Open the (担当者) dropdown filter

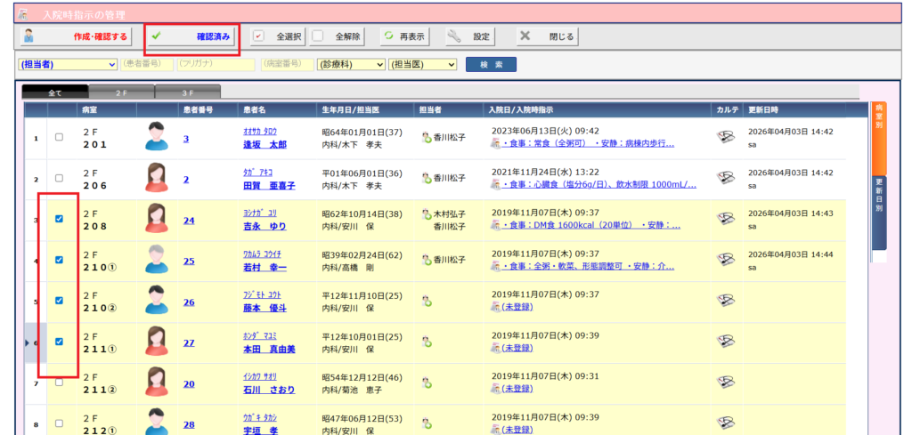pos(68,64)
